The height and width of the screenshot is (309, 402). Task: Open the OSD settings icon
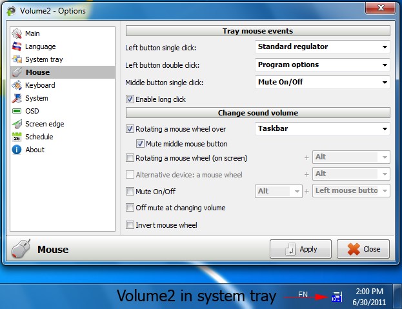coord(17,111)
